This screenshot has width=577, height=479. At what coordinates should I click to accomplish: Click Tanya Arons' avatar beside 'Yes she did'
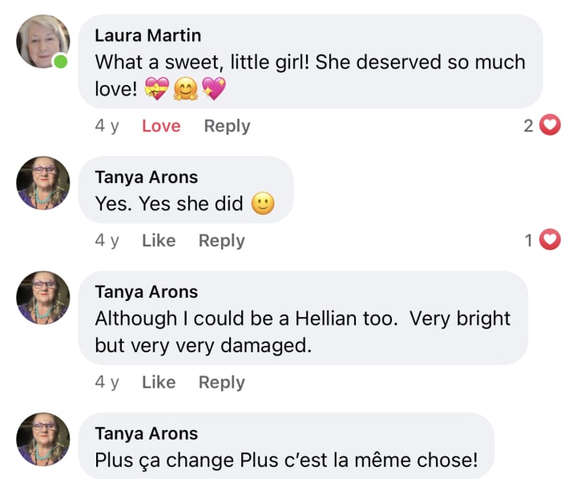(43, 183)
